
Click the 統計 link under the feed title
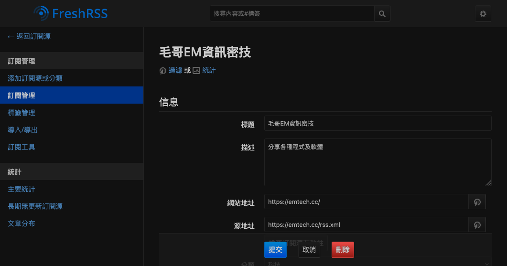point(209,71)
